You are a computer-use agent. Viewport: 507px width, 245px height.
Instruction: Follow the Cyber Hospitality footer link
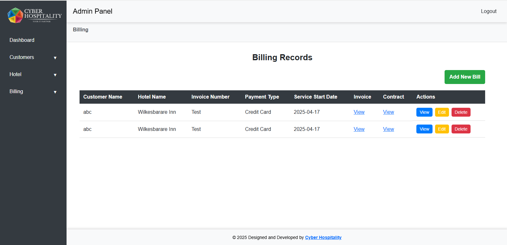[x=323, y=237]
